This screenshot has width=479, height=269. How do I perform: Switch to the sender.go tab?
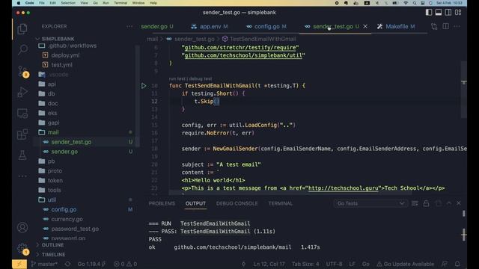click(x=157, y=27)
